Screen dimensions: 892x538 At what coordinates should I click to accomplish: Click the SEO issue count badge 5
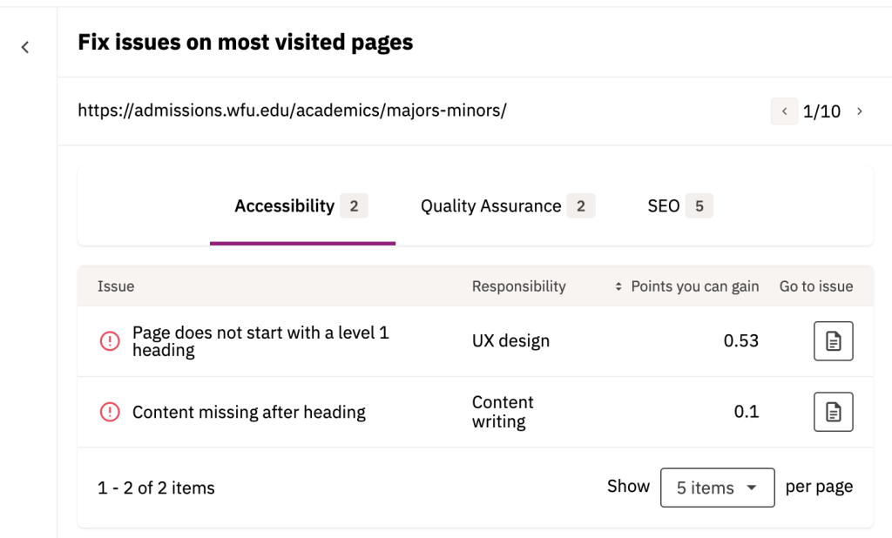click(x=699, y=206)
